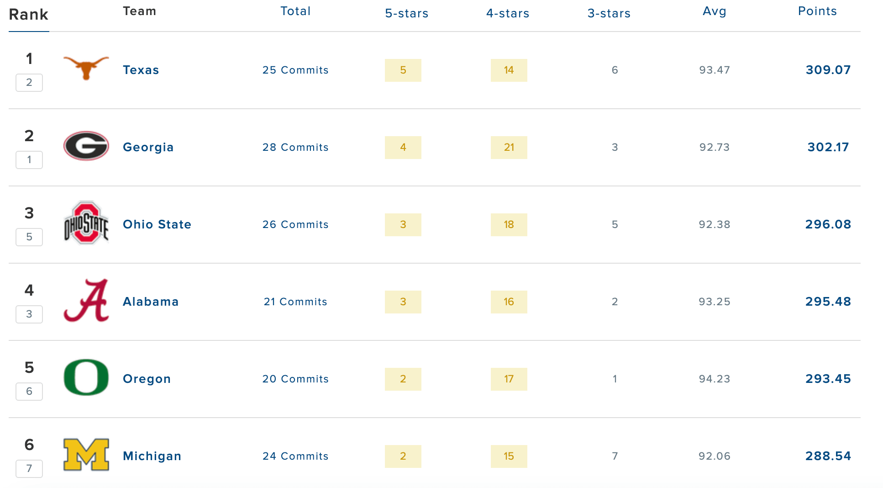View Alabama's 21 Commits list

pyautogui.click(x=295, y=302)
